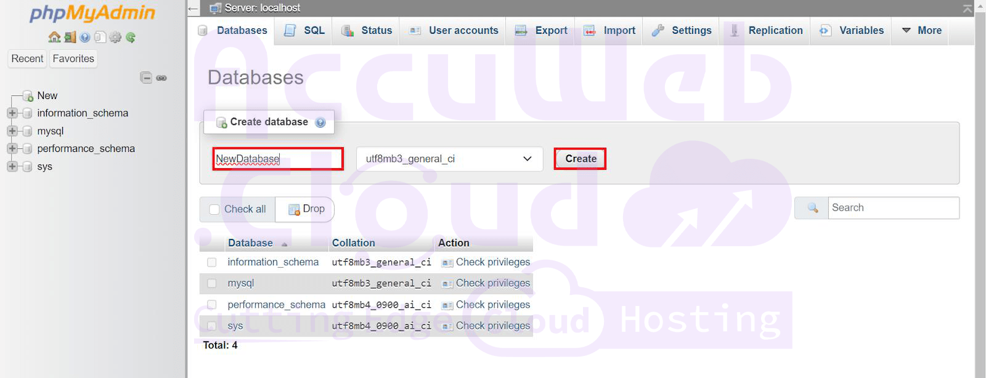Tick the Check all checkbox
This screenshot has height=378, width=986.
(x=214, y=209)
